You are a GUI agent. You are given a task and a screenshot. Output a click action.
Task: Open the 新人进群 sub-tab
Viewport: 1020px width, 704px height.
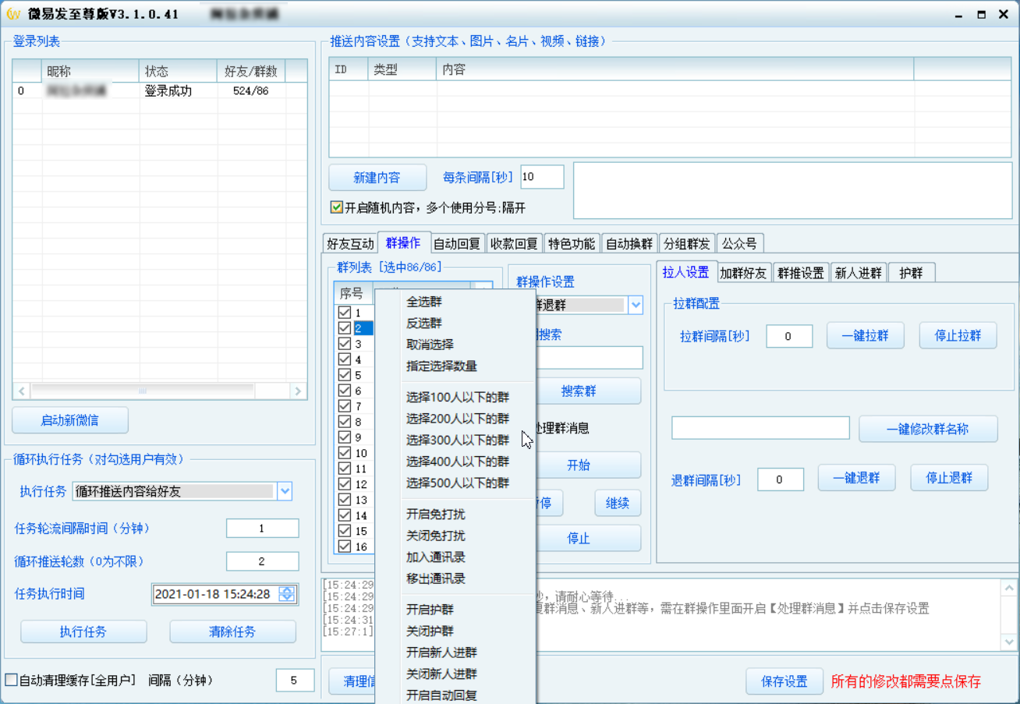[x=858, y=273]
